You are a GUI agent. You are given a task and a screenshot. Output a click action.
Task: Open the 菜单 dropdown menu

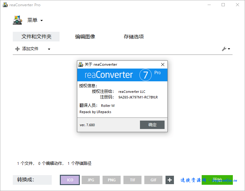pos(35,20)
